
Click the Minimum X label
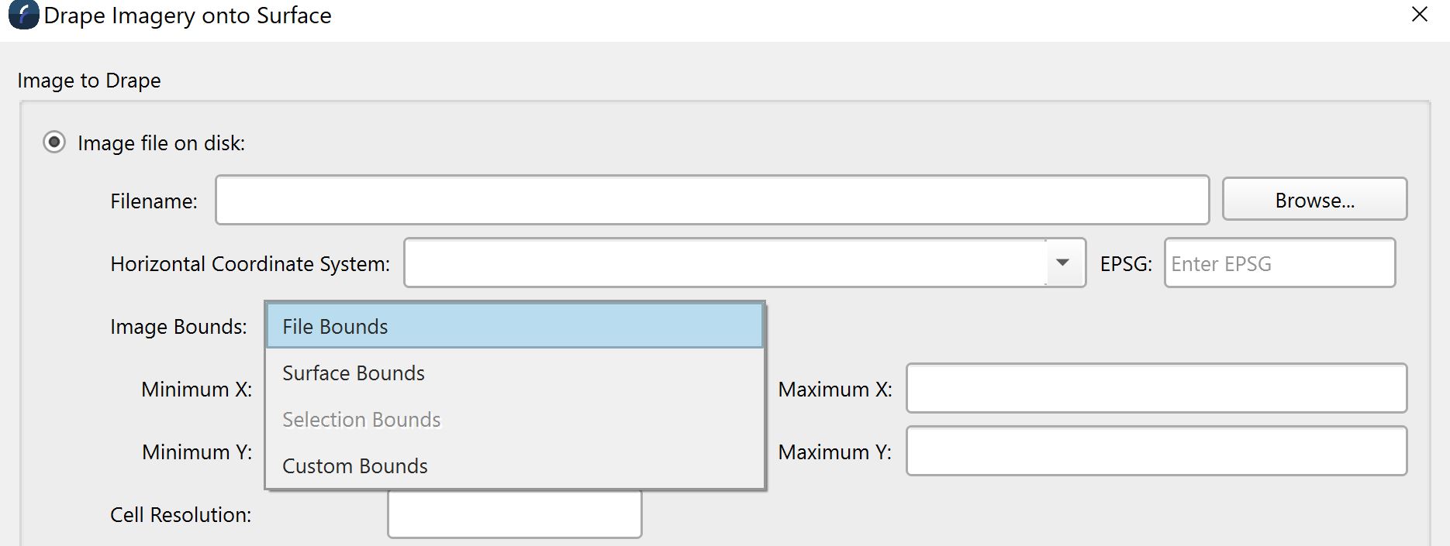[196, 390]
